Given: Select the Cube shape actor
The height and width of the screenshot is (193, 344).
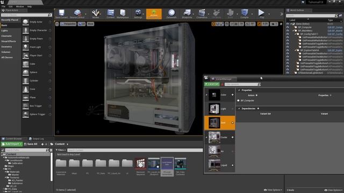Looking at the screenshot, I should (x=37, y=64).
